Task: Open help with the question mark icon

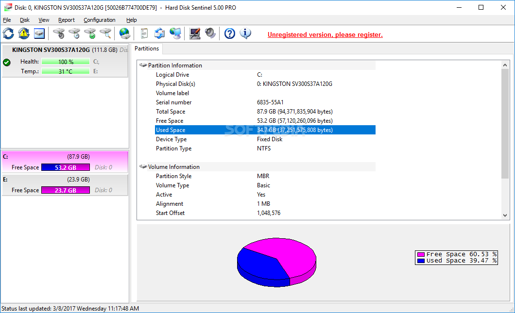Action: [x=230, y=33]
